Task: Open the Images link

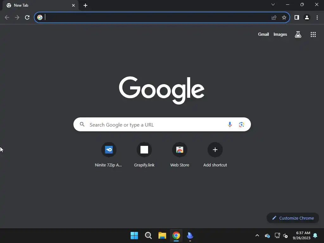Action: pos(280,34)
